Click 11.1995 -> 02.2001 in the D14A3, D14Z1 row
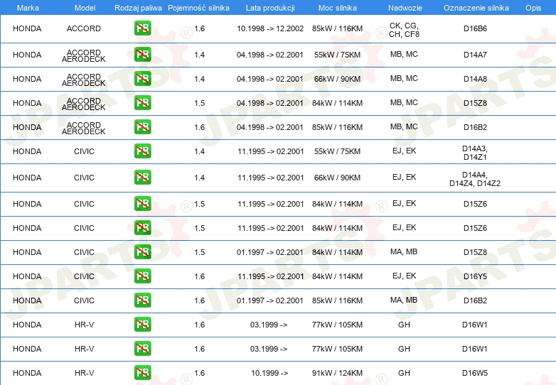The width and height of the screenshot is (556, 385). pos(271,151)
